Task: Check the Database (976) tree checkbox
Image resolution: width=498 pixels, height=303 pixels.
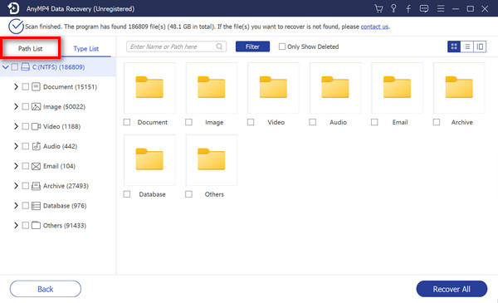Action: click(x=26, y=206)
